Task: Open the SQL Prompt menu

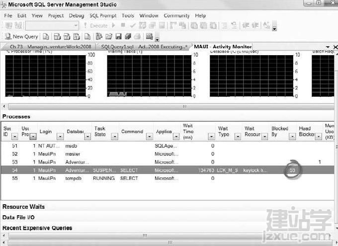Action: pyautogui.click(x=103, y=15)
